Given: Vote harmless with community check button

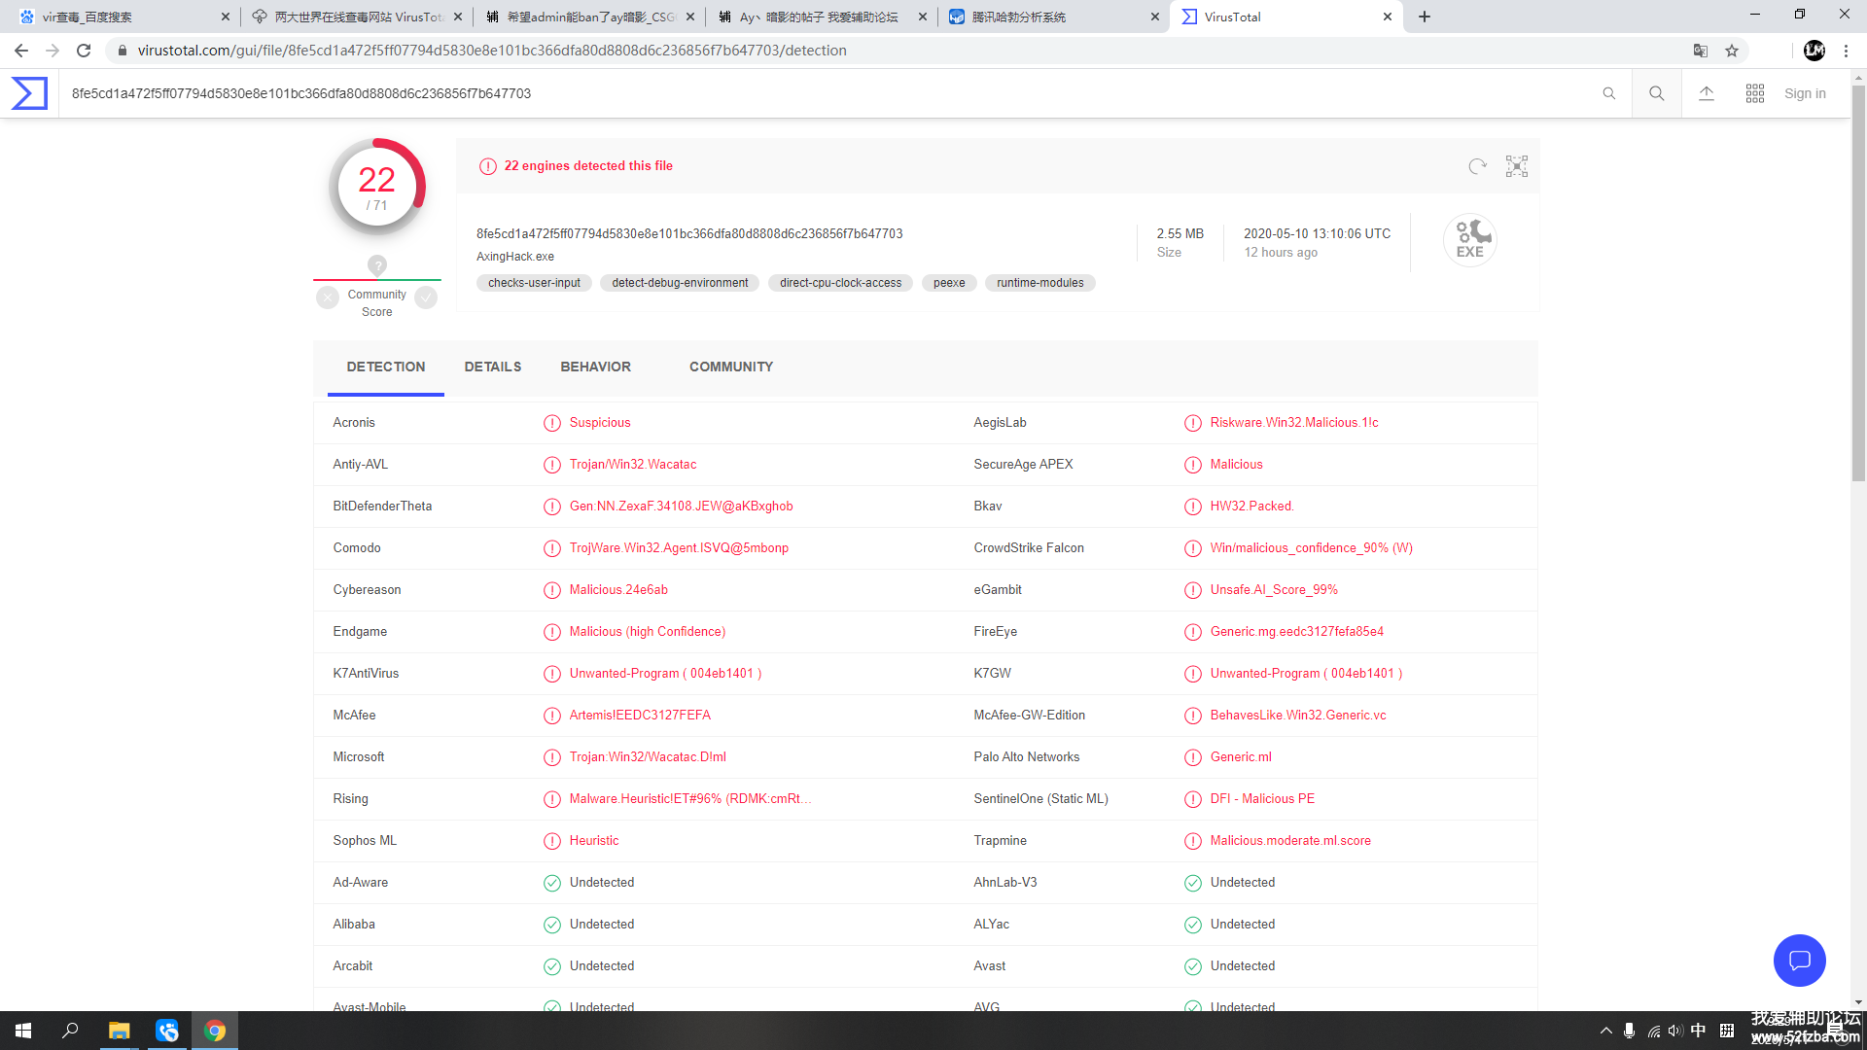Looking at the screenshot, I should (x=426, y=297).
